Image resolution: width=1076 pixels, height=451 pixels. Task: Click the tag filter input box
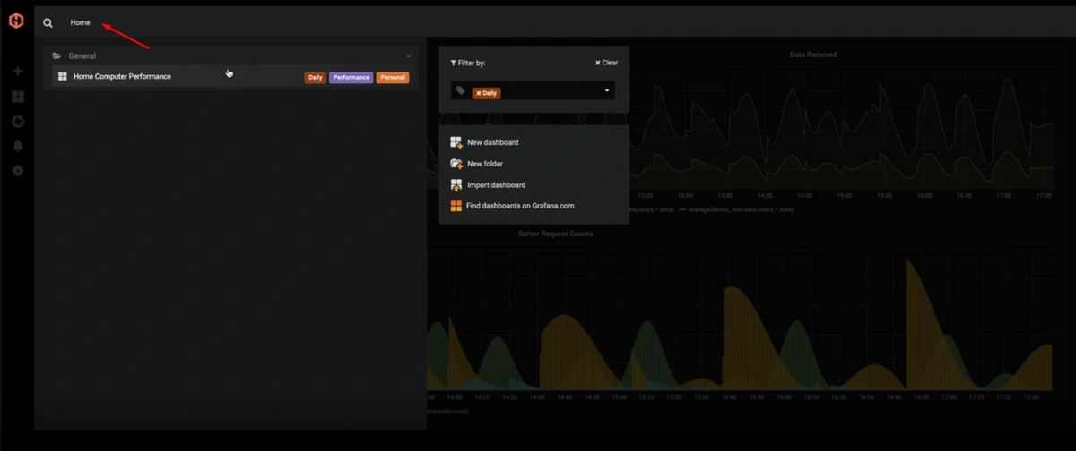point(533,91)
